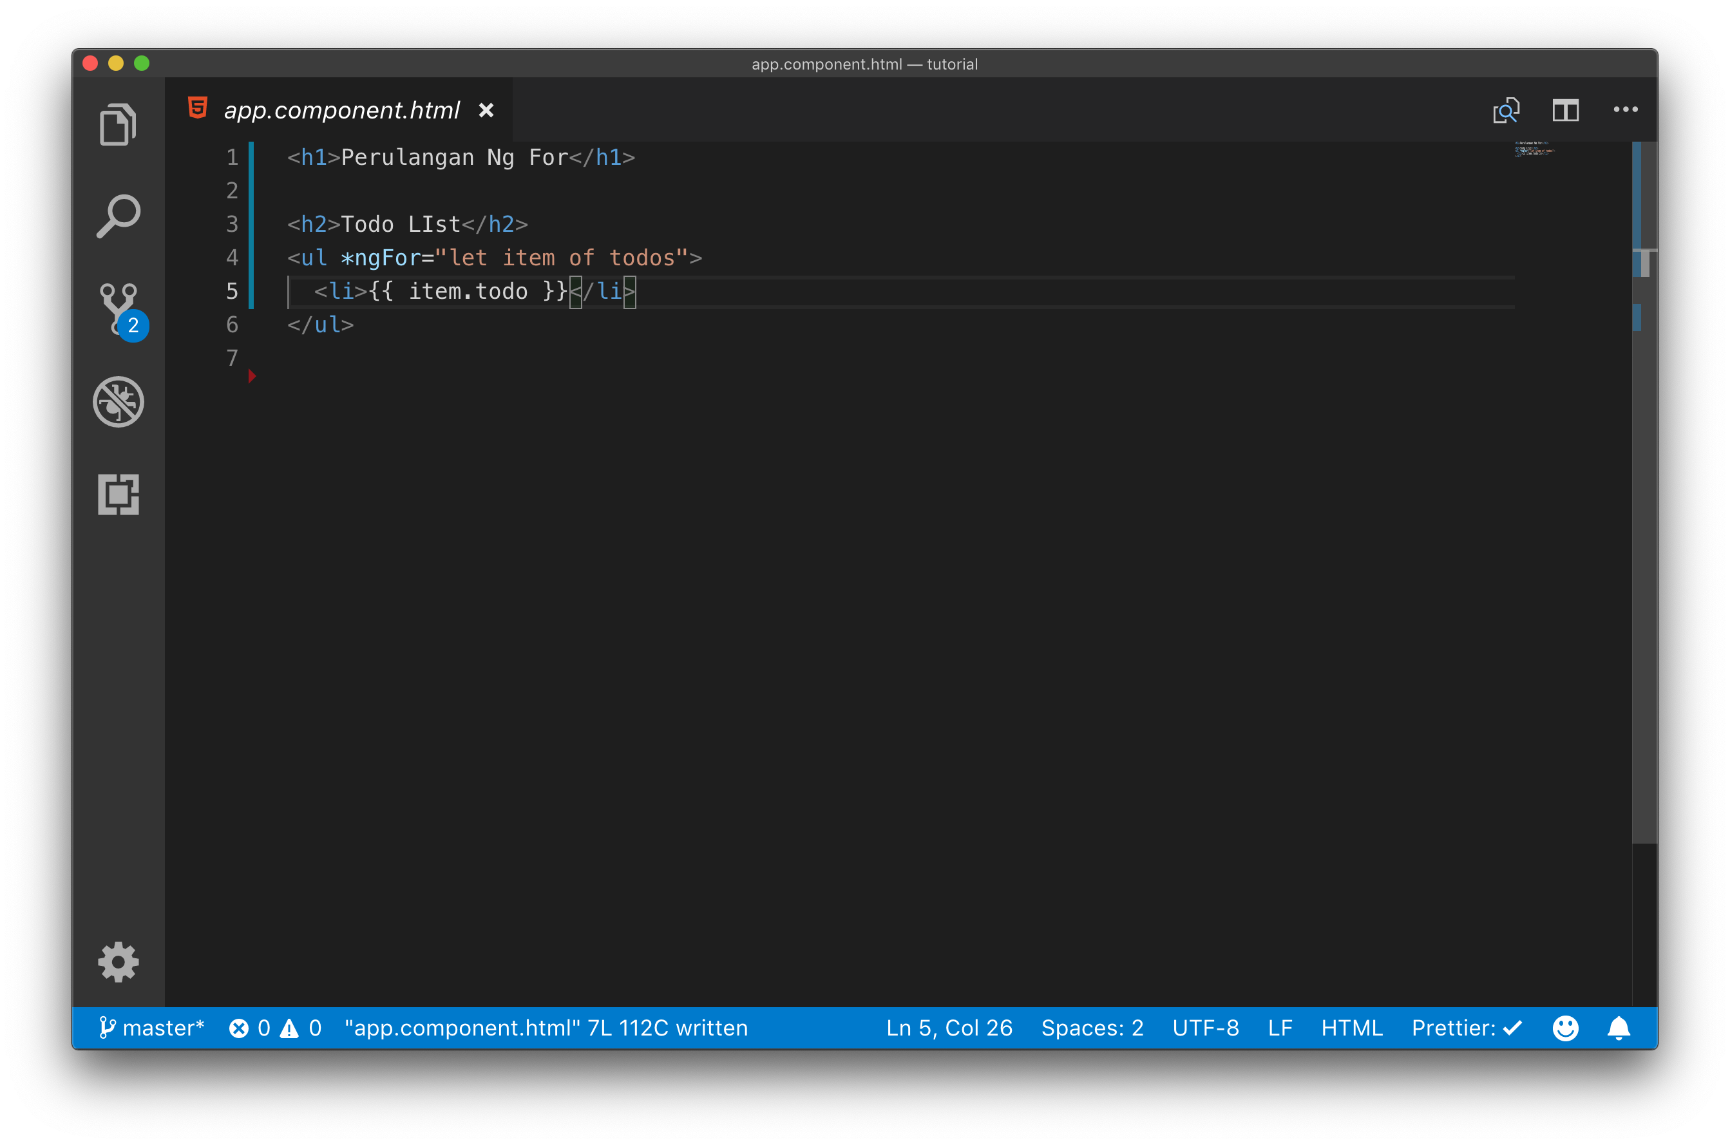Send feedback via smiley icon
The height and width of the screenshot is (1145, 1730).
1565,1028
